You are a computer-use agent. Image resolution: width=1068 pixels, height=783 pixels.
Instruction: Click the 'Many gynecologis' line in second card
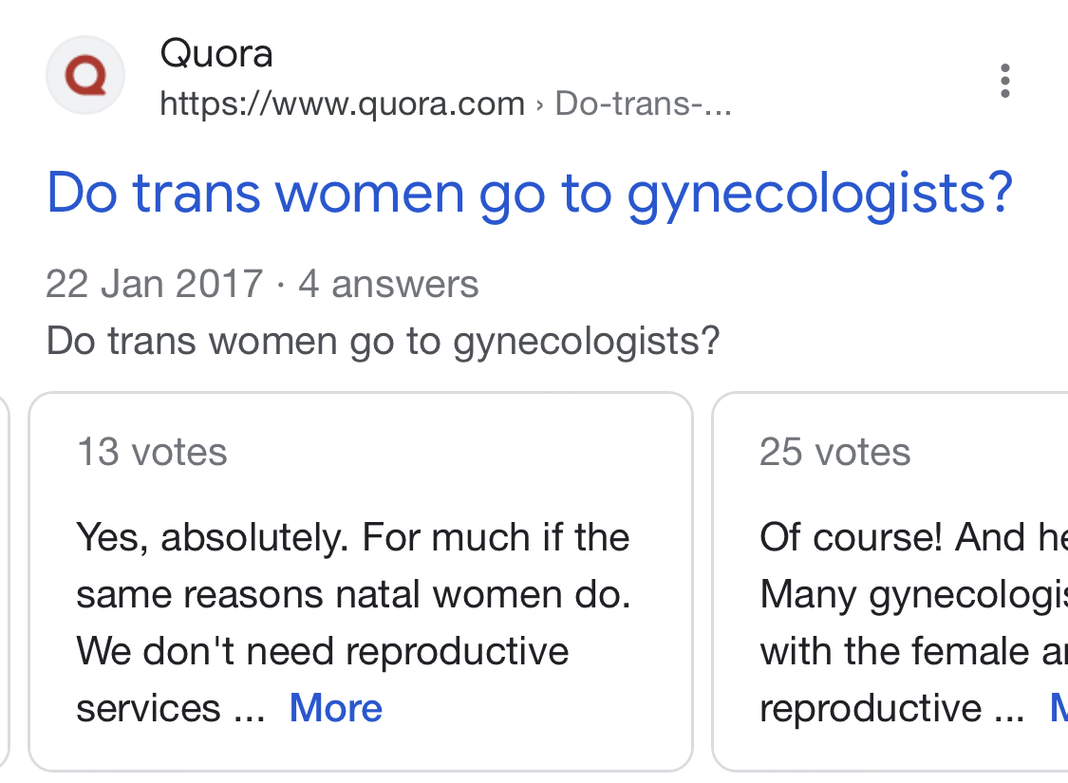913,594
